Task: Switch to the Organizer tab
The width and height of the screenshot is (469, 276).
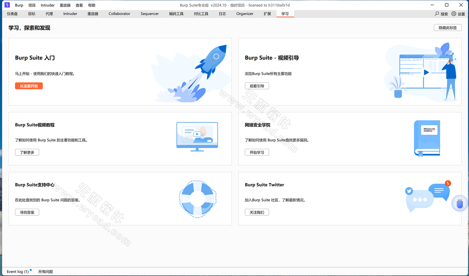Action: pyautogui.click(x=244, y=14)
